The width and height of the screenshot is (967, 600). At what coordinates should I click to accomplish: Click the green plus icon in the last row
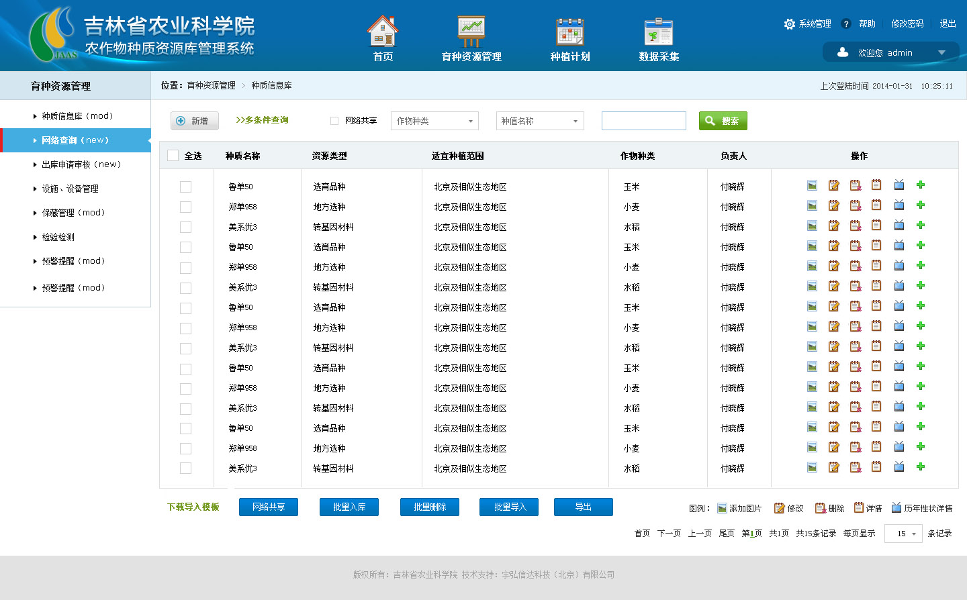pyautogui.click(x=921, y=467)
